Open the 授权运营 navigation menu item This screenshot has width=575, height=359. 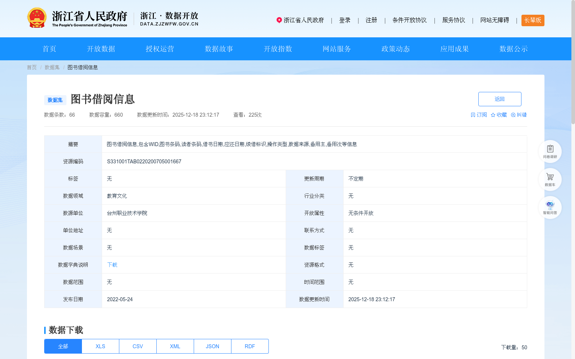(160, 49)
